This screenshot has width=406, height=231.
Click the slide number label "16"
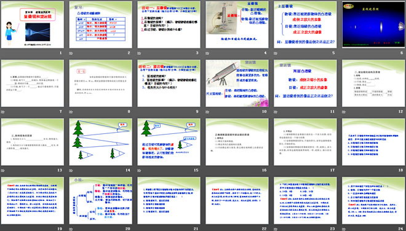265,170
